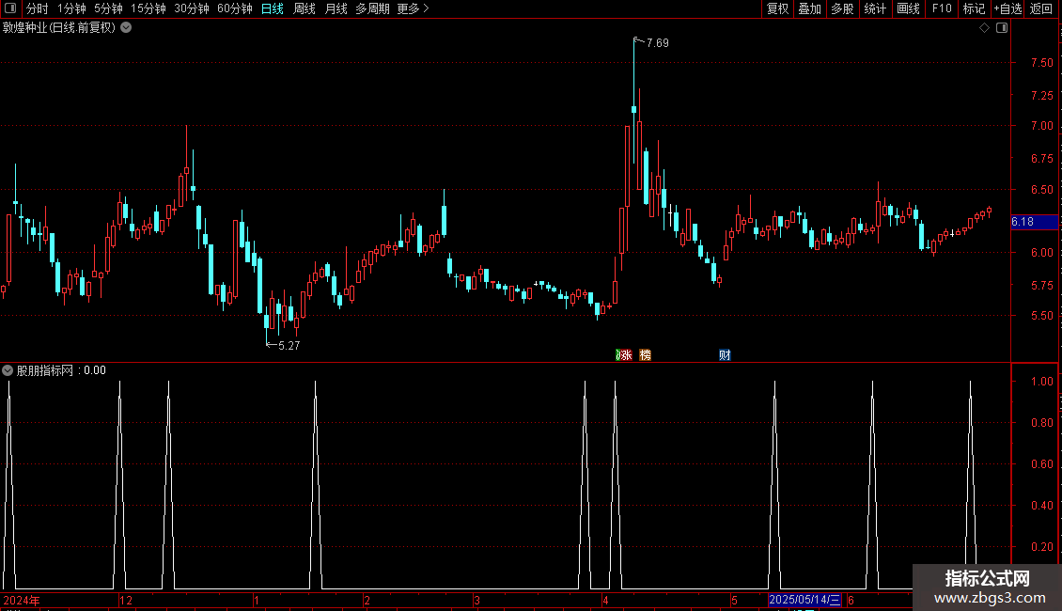Select the 30分钟 period
The height and width of the screenshot is (611, 1062).
[192, 8]
